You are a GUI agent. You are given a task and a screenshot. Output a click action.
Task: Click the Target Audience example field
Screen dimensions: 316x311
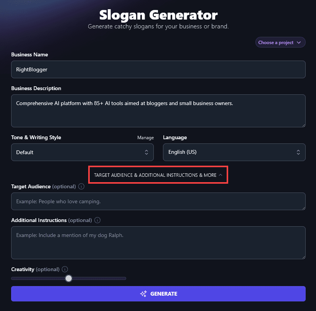pos(158,201)
